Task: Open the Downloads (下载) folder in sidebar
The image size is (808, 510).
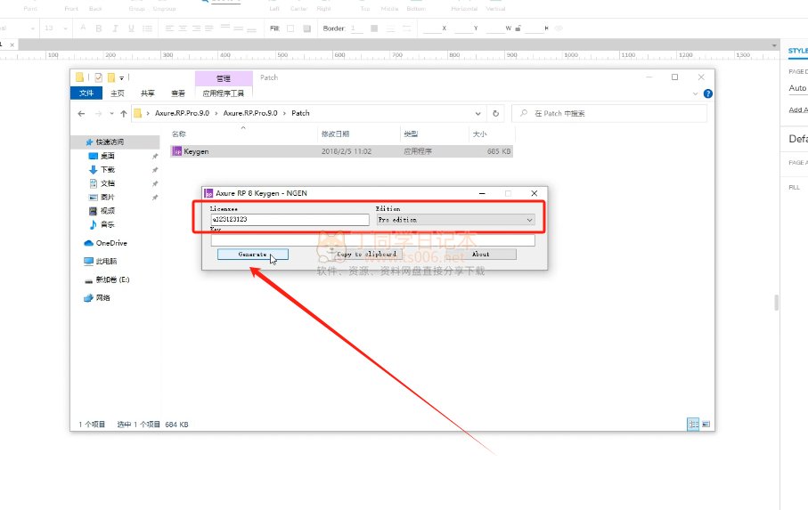Action: click(107, 169)
